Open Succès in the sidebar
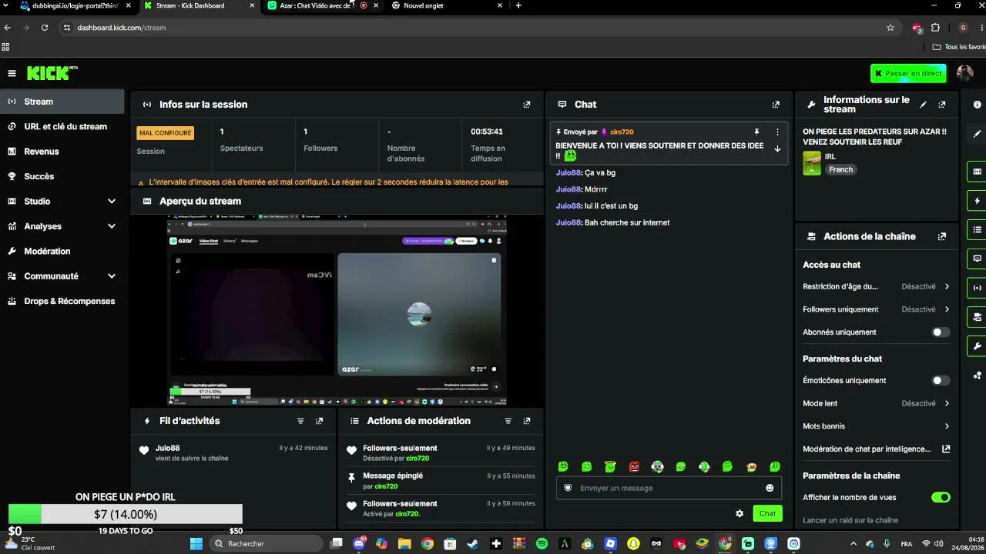The width and height of the screenshot is (986, 554). tap(62, 176)
